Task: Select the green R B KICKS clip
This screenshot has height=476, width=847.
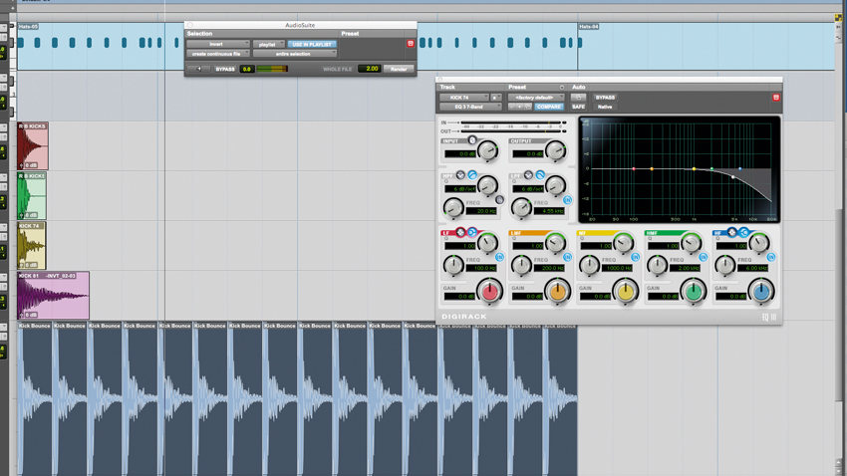Action: (32, 196)
